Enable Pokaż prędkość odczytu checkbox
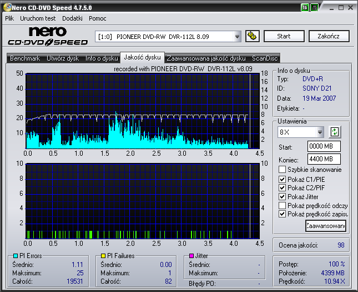Viewport: 358px width, 292px height. point(282,205)
